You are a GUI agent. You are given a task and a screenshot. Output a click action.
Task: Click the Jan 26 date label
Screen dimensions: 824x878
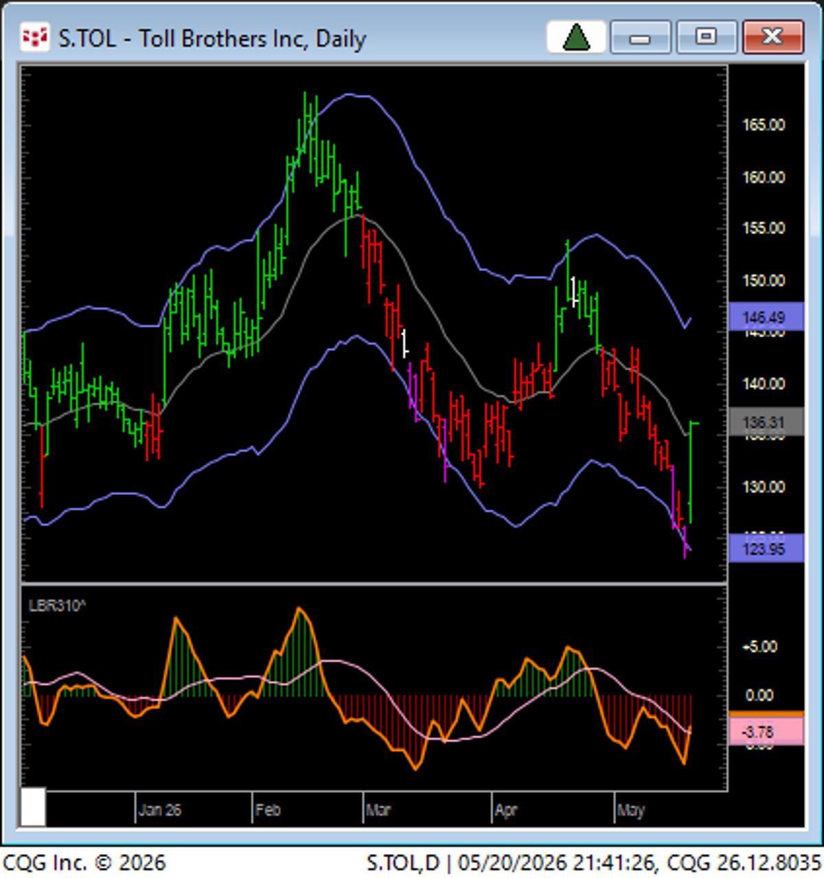tap(159, 810)
